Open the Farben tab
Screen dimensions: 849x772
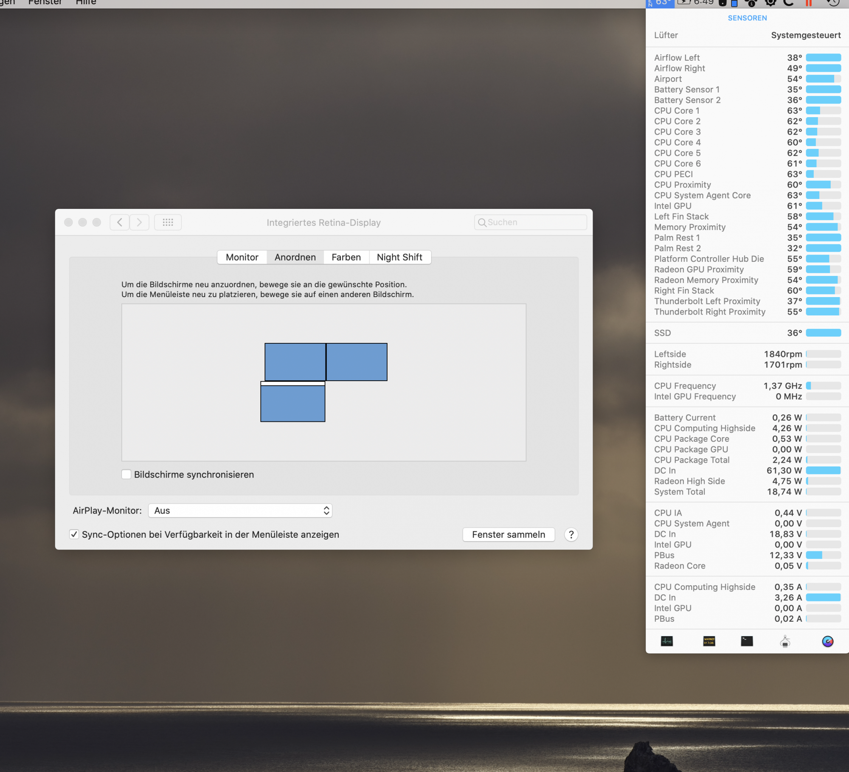point(346,257)
